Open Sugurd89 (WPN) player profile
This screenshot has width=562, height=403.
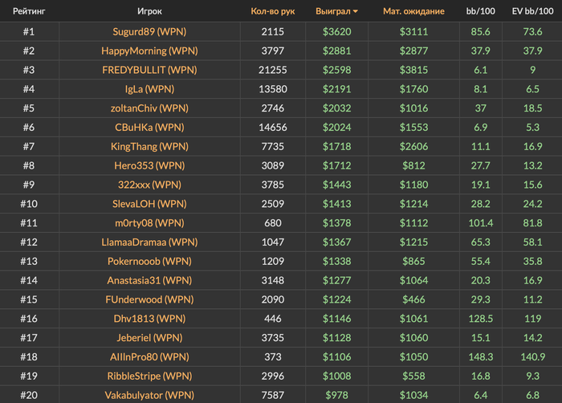pyautogui.click(x=149, y=31)
